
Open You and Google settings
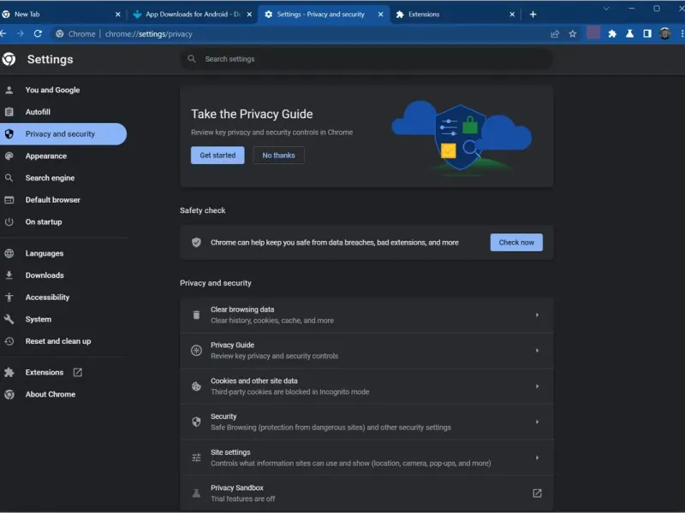tap(52, 90)
